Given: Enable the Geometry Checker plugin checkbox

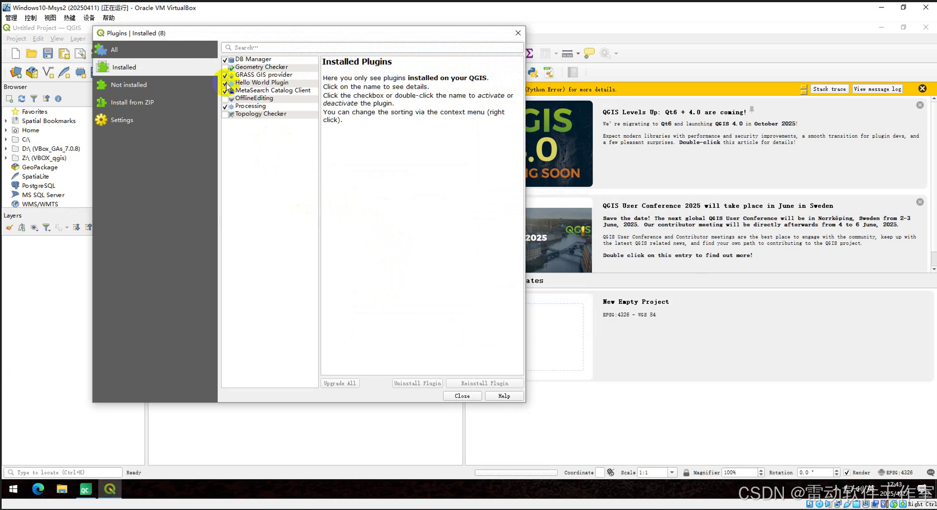Looking at the screenshot, I should (225, 67).
